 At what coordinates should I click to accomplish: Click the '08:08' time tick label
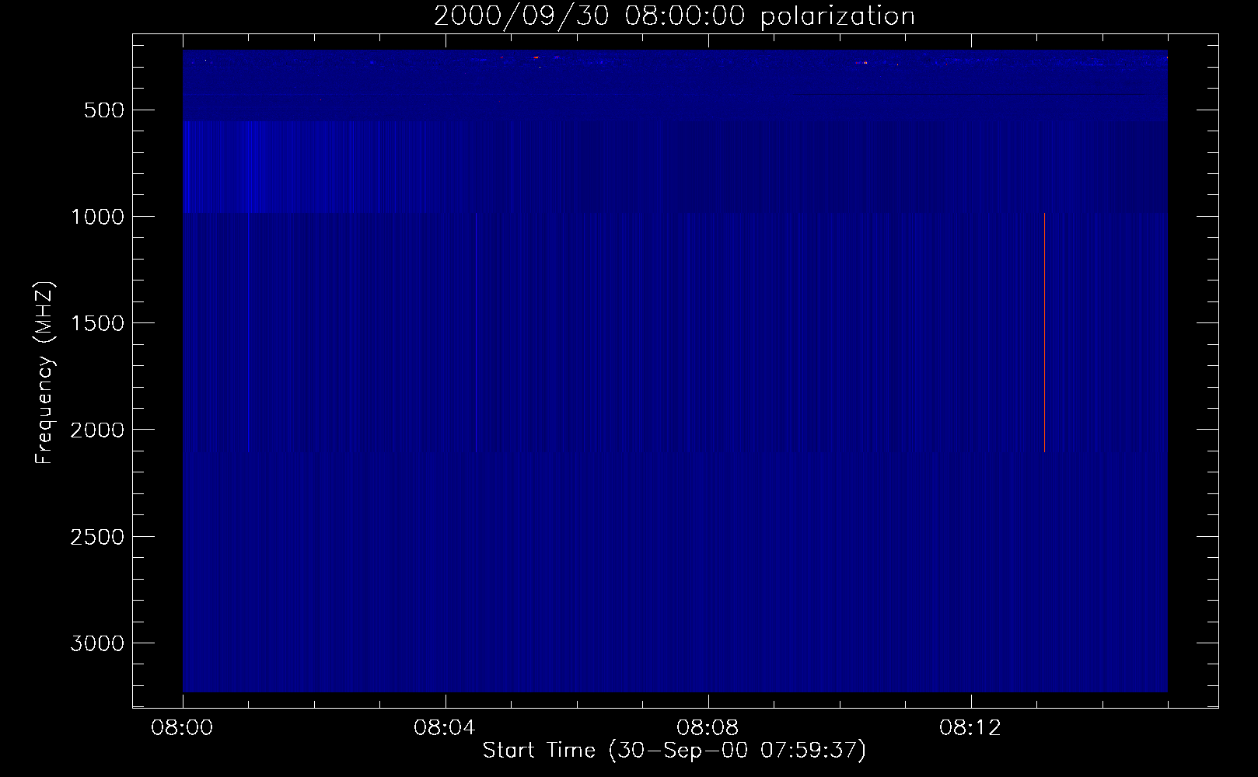click(x=708, y=728)
